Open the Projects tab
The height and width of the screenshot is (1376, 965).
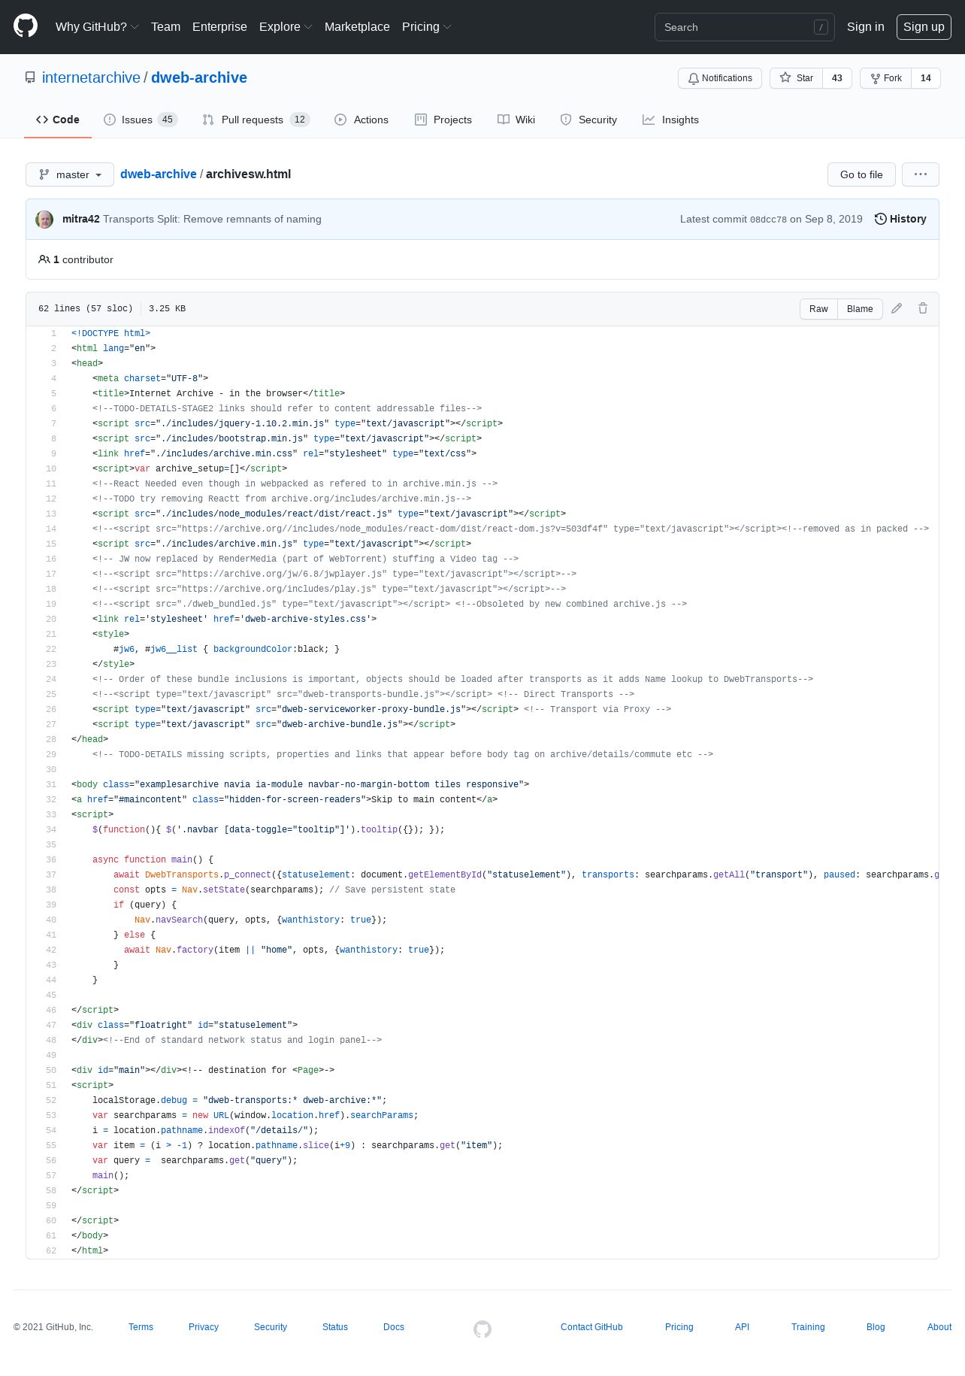pyautogui.click(x=443, y=120)
